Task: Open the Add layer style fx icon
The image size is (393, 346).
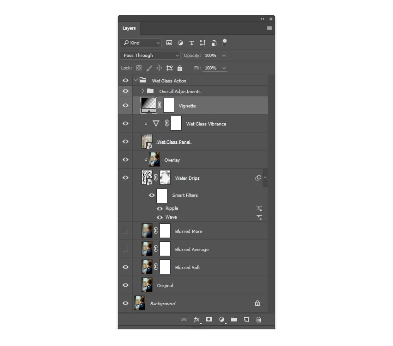Action: pyautogui.click(x=196, y=320)
